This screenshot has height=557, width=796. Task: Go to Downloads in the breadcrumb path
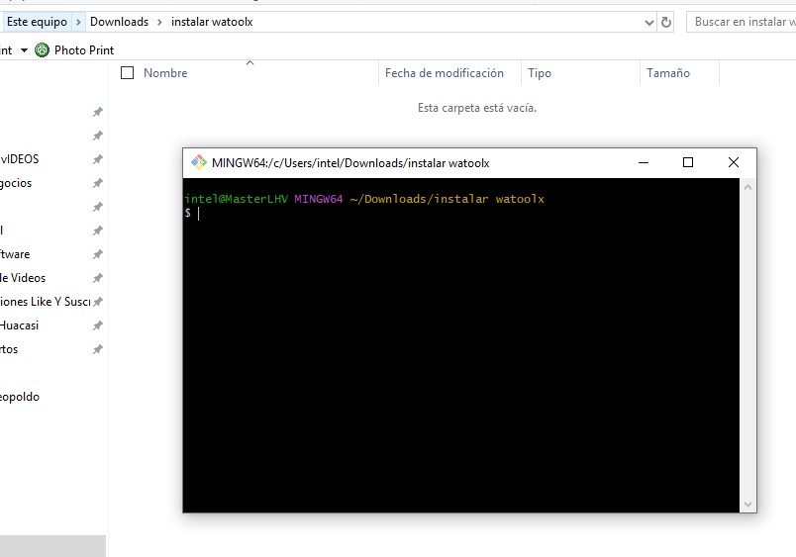coord(119,22)
